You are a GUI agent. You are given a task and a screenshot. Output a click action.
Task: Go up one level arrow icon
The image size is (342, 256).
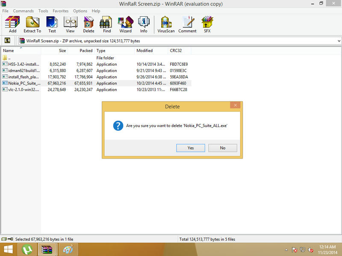pos(7,41)
